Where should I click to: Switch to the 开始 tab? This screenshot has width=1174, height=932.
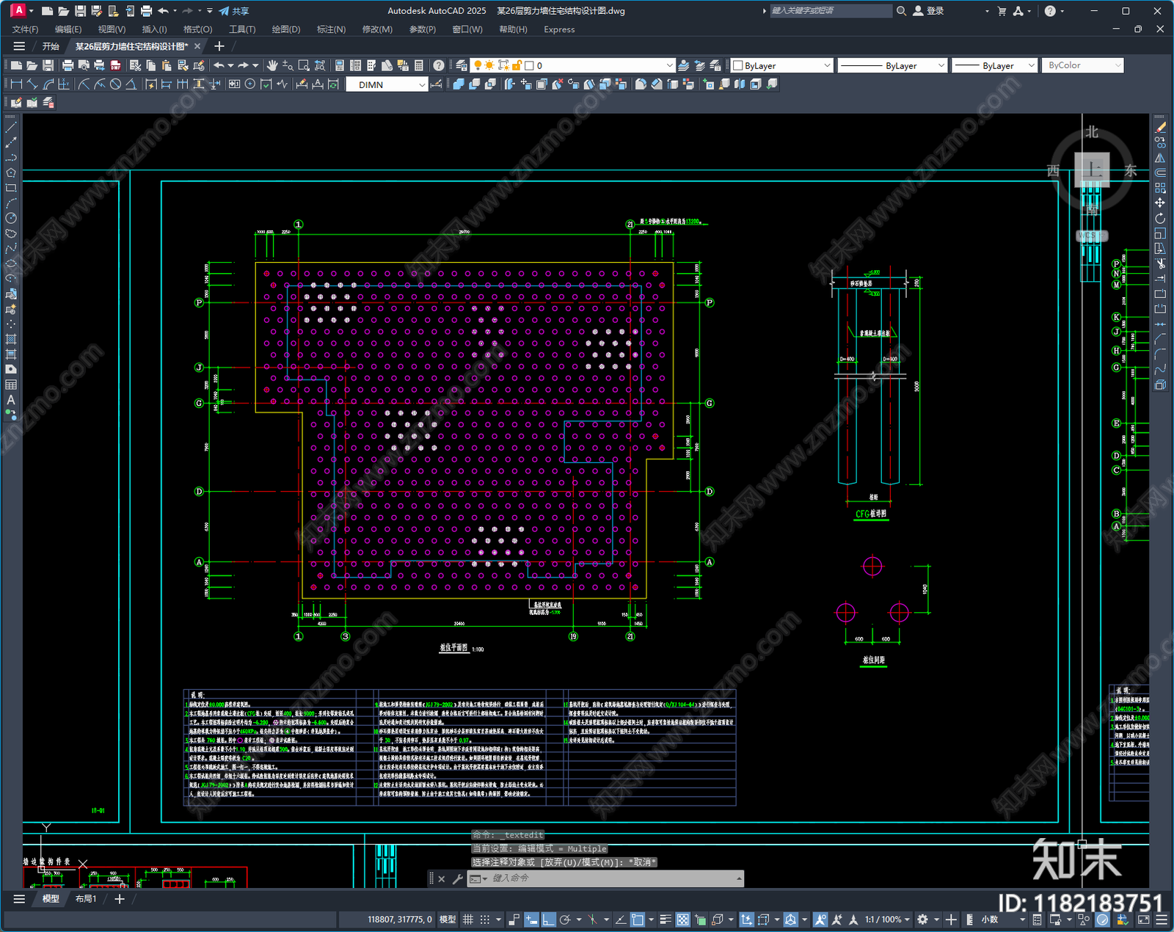click(51, 46)
